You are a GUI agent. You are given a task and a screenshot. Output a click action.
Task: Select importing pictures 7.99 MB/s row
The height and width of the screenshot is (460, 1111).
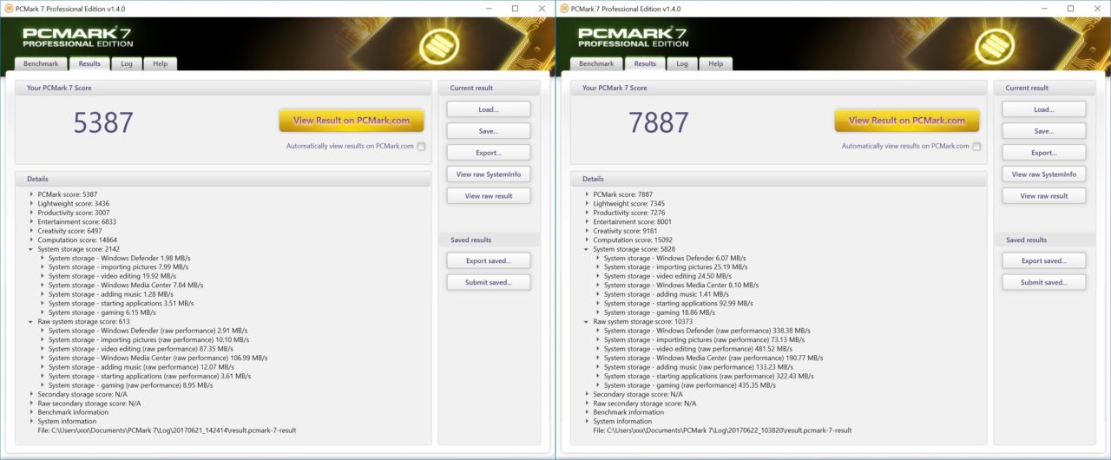pos(119,267)
